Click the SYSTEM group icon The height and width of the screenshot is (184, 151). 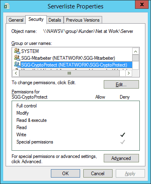[17, 51]
